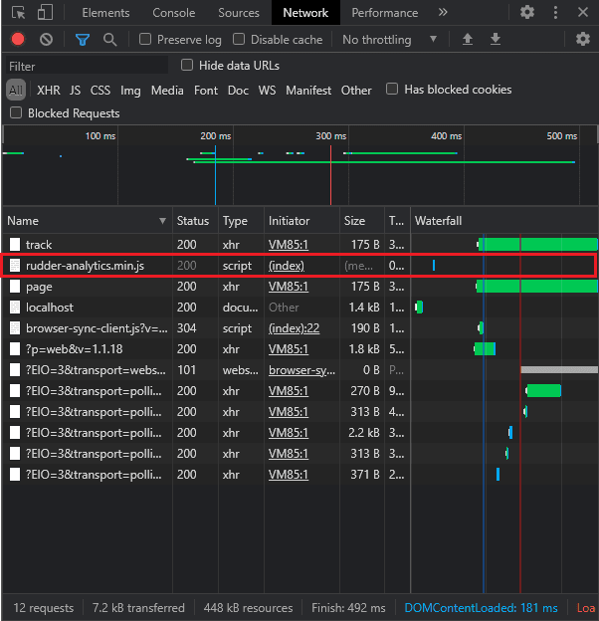Open the No throttling dropdown
This screenshot has height=621, width=599.
click(x=389, y=40)
